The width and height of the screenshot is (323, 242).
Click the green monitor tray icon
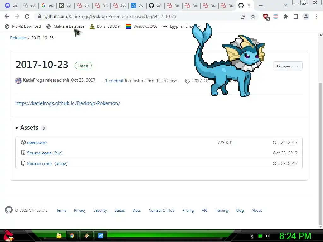click(260, 236)
